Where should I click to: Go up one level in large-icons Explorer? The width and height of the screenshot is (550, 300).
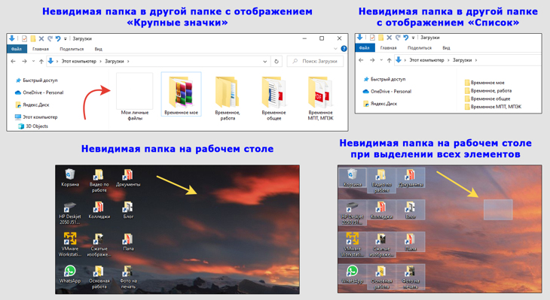pyautogui.click(x=41, y=61)
